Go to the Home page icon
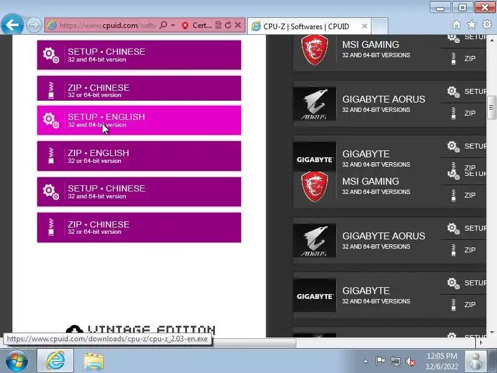The width and height of the screenshot is (497, 373). (x=457, y=24)
